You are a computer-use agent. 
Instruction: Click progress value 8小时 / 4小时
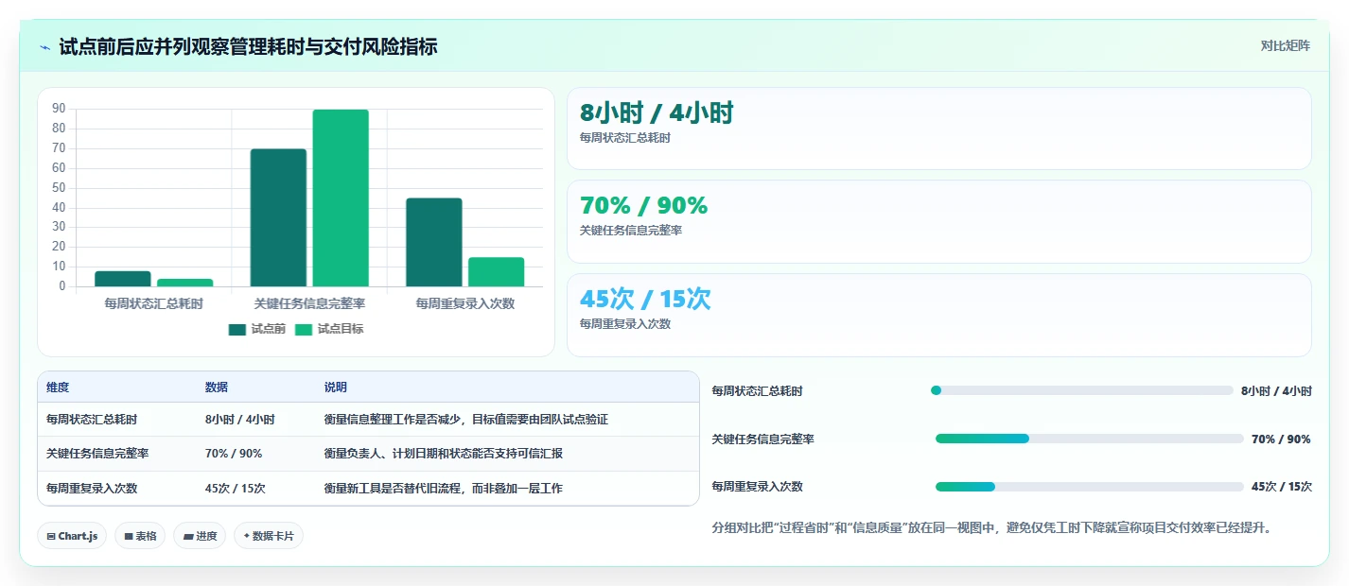tap(1276, 391)
